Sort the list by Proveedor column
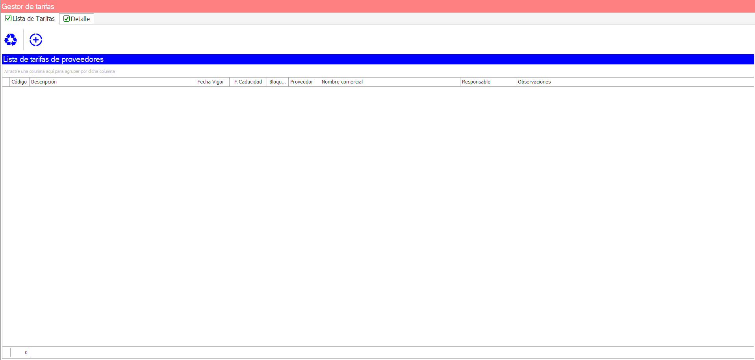Screen dimensions: 755x360 tap(304, 82)
